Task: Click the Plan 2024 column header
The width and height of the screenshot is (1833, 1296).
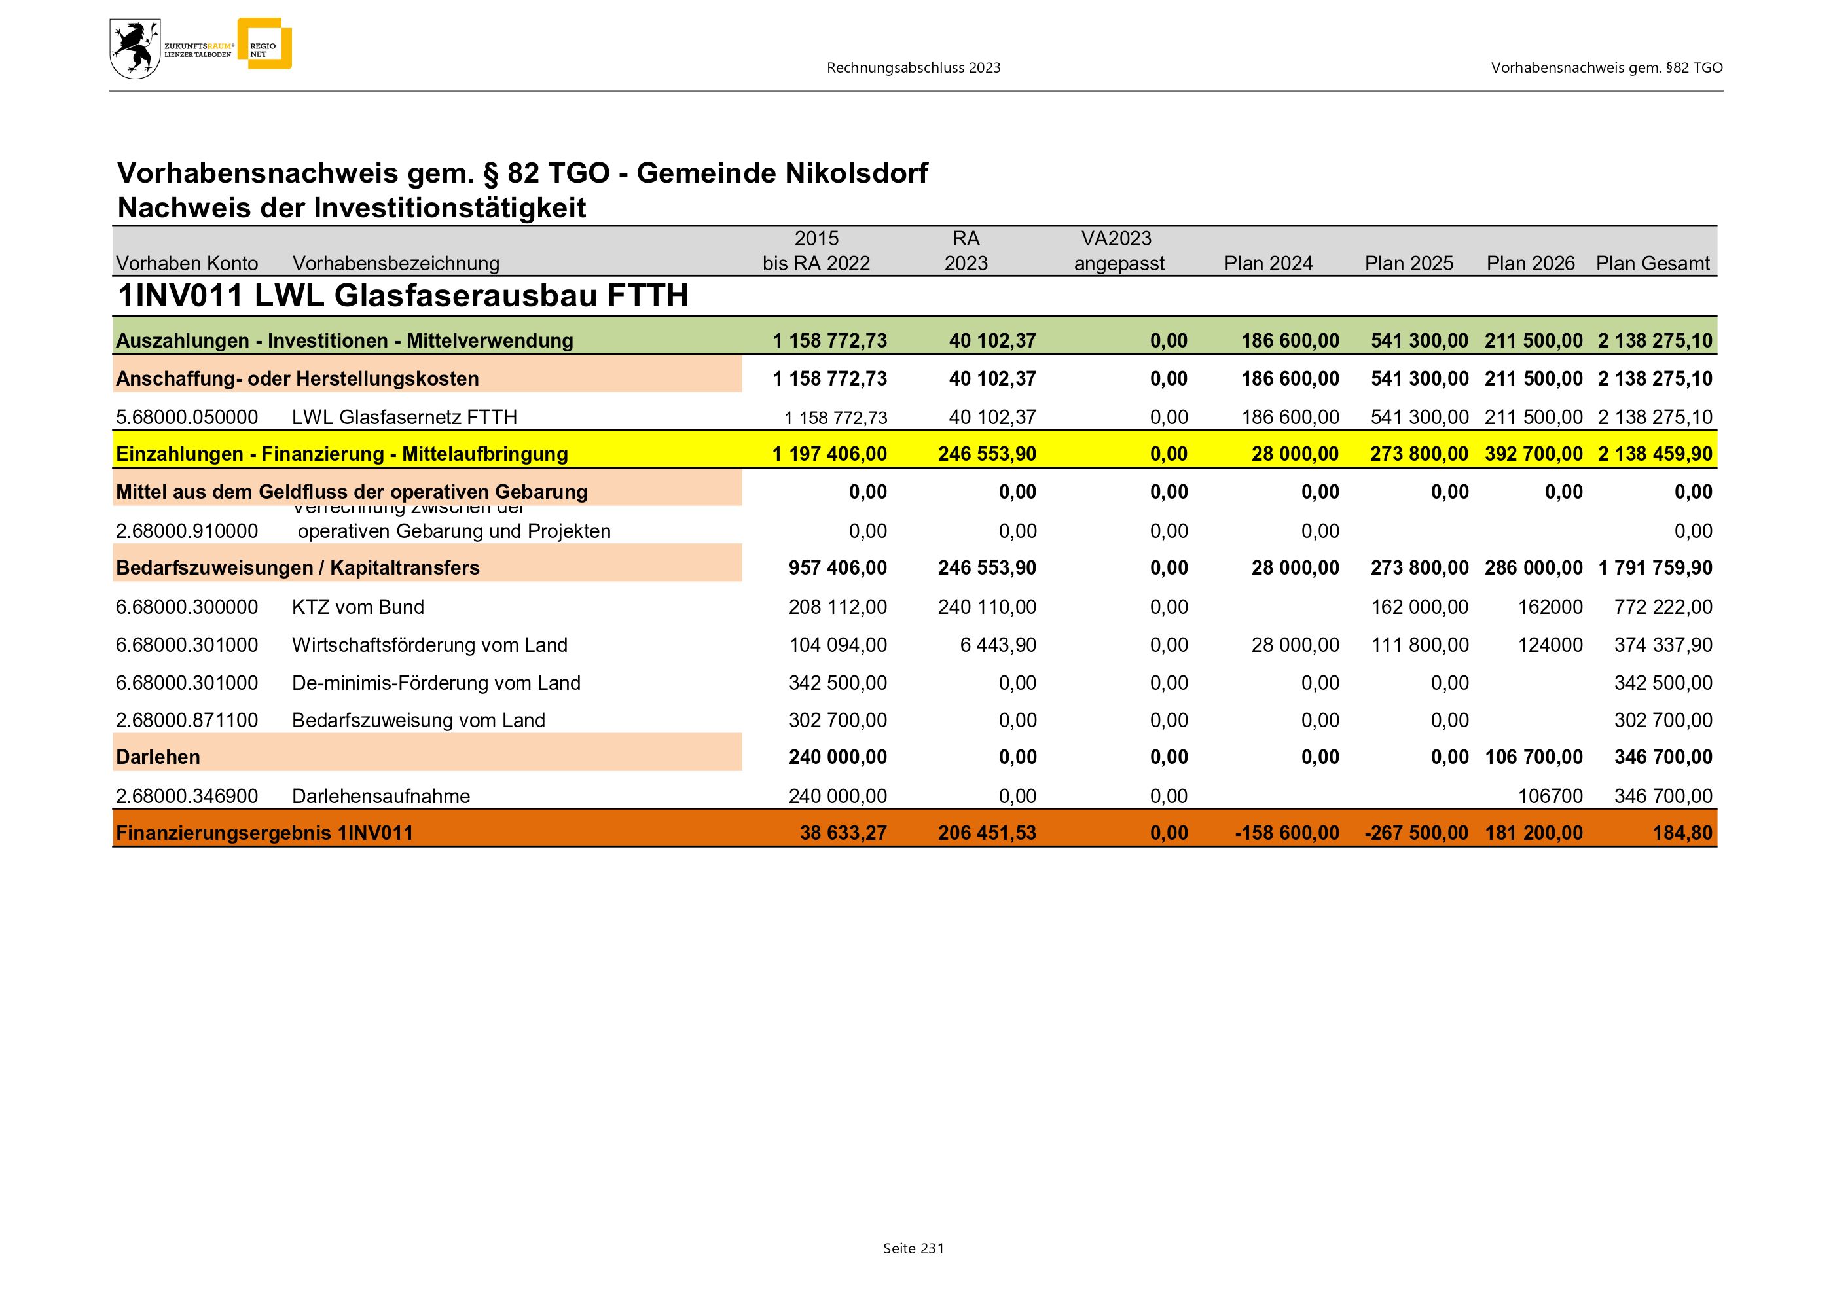Action: (1268, 263)
